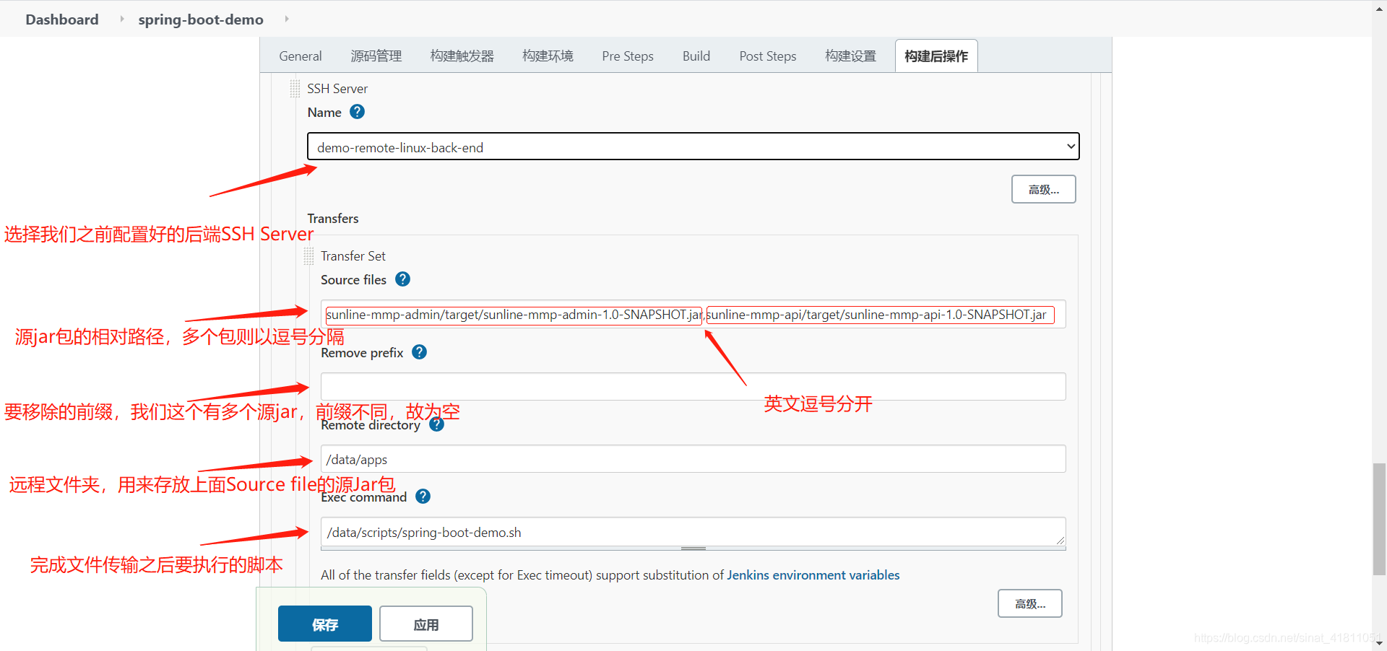Switch to the Post Steps tab

768,56
